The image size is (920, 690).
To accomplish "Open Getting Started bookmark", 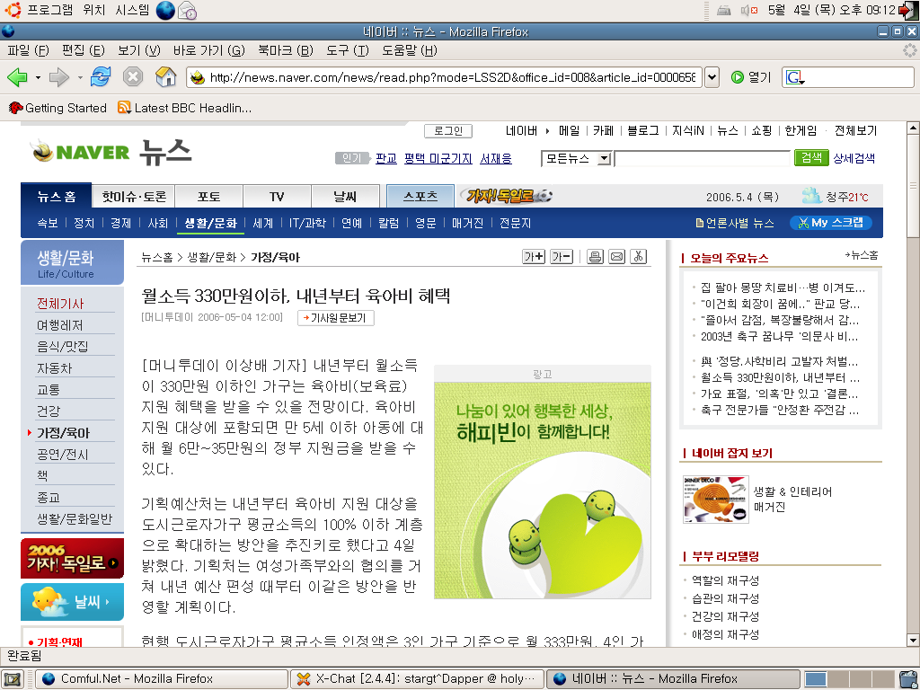I will point(57,108).
